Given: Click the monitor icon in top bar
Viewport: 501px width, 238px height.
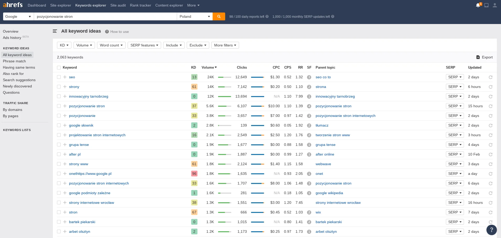Looking at the screenshot, I should tap(486, 5).
